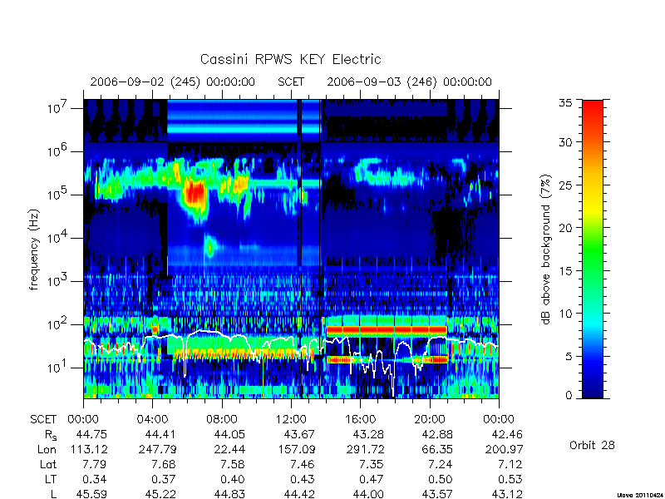Click the 'dB above background (7%)' label
This screenshot has width=665, height=499.
546,249
